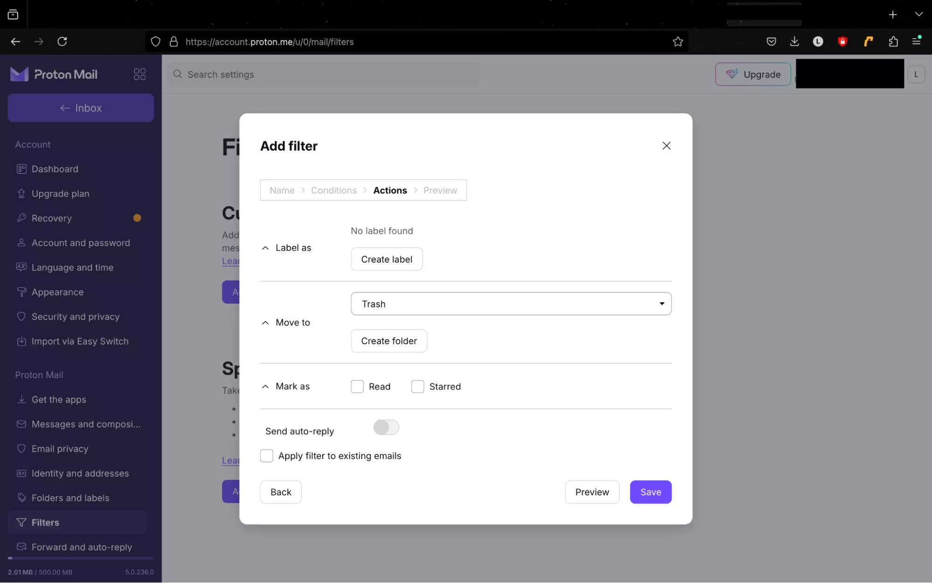This screenshot has width=932, height=583.
Task: Check the Read checkbox
Action: coord(357,387)
